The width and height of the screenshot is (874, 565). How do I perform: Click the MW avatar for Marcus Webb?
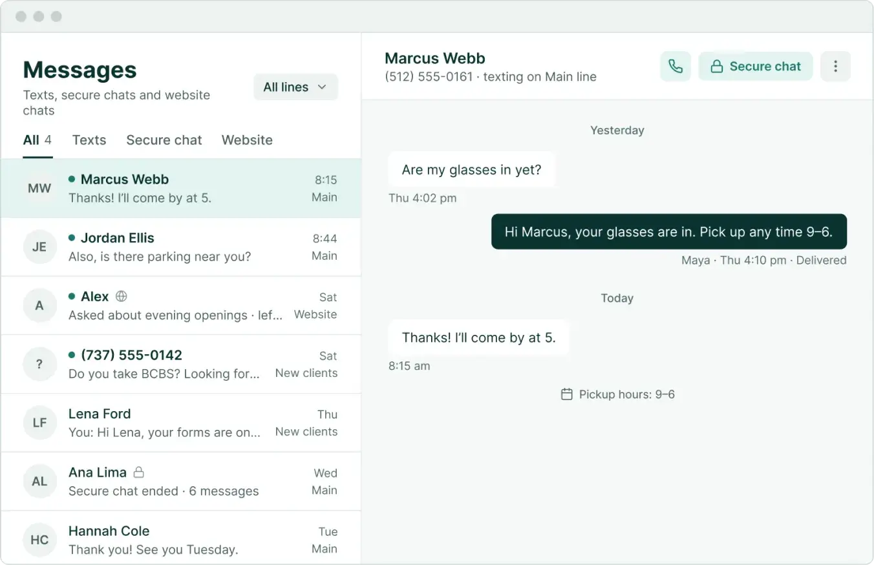[39, 188]
